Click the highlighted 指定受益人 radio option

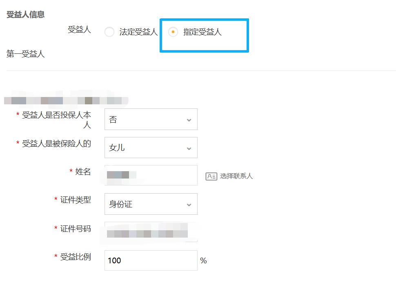[x=173, y=32]
